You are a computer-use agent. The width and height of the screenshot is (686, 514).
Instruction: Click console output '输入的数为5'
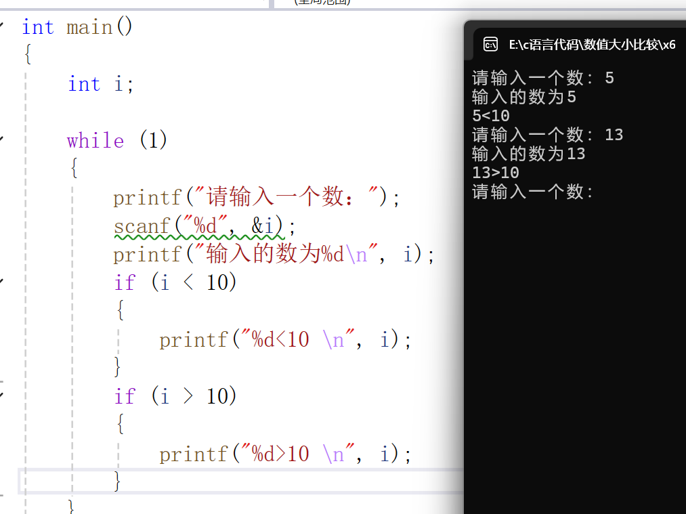[x=523, y=97]
